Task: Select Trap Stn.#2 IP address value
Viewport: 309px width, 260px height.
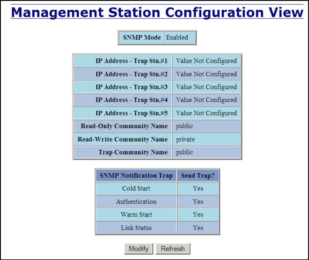Action: (206, 74)
